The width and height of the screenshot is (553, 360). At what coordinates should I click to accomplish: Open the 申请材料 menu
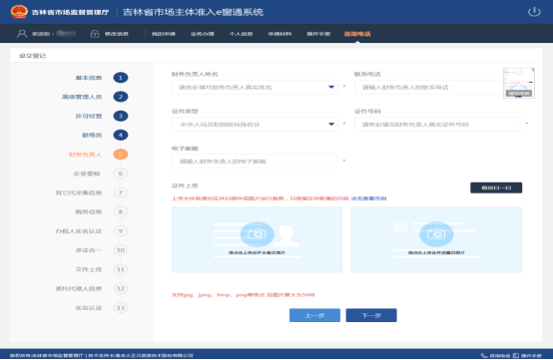pyautogui.click(x=279, y=34)
